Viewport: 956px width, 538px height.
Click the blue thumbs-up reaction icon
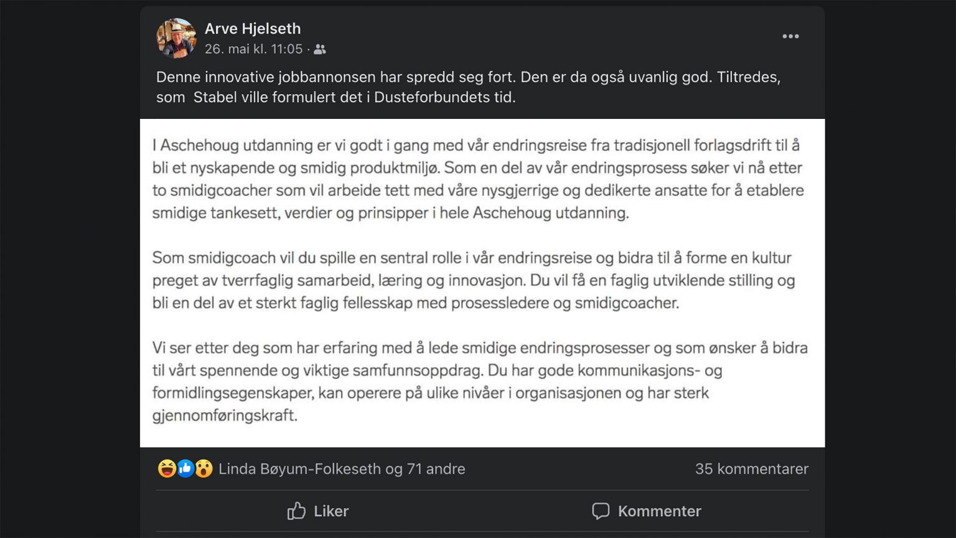point(185,468)
